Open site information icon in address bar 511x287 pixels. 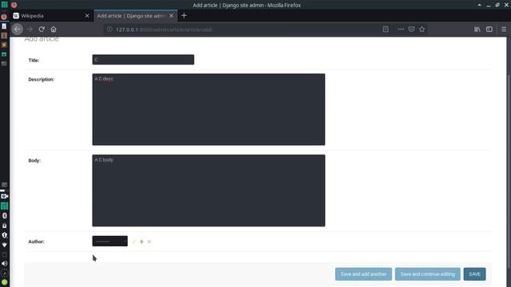pos(109,29)
